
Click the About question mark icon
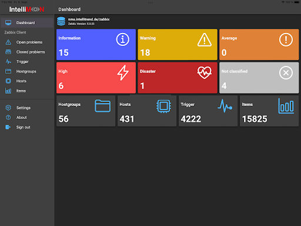8,117
